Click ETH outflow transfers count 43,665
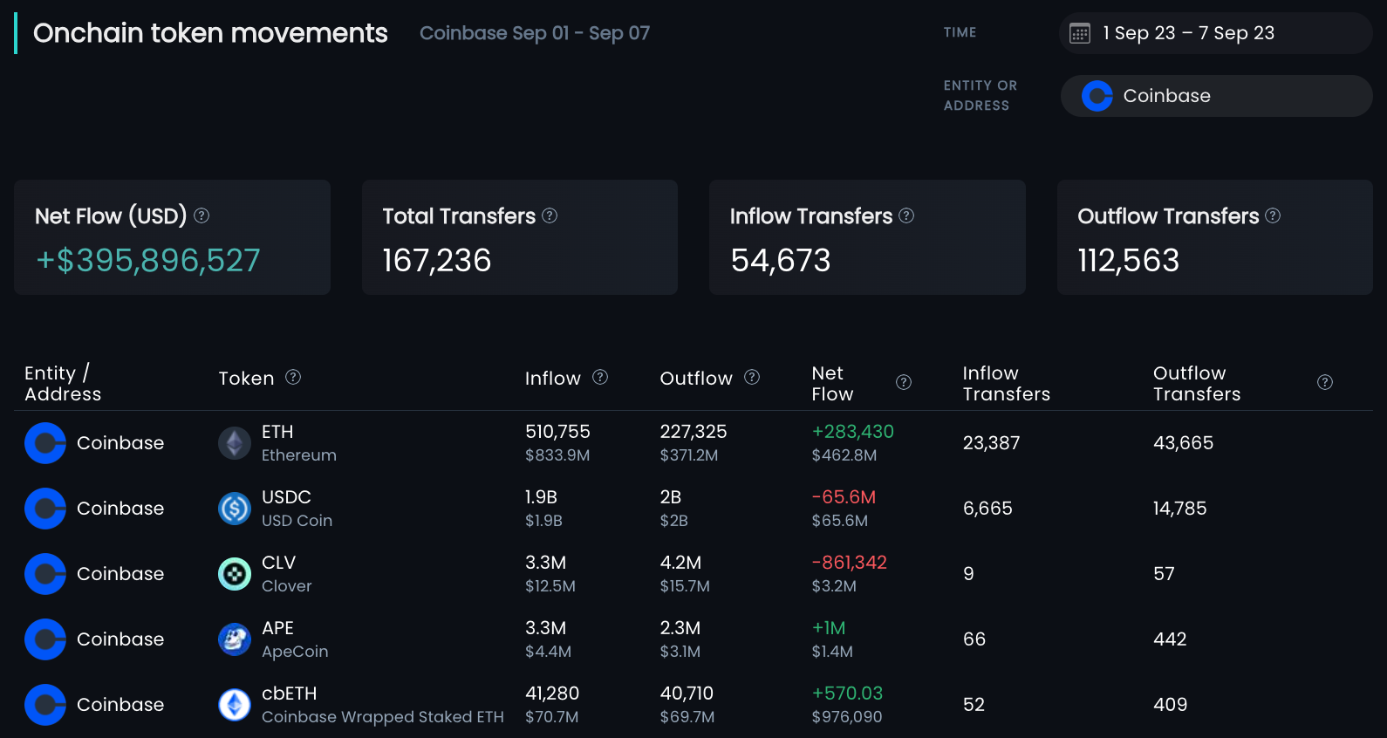 pyautogui.click(x=1184, y=443)
